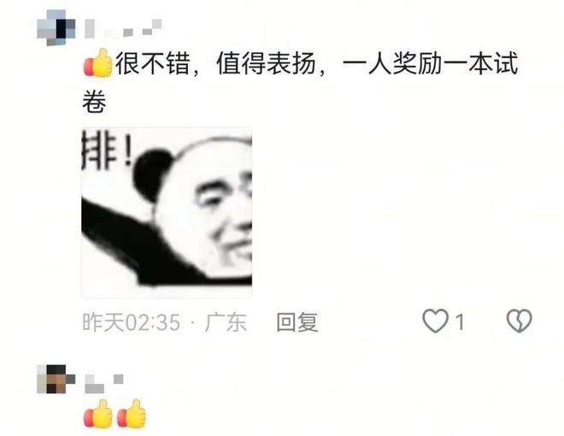Tap the first commenter's blurred username
Image resolution: width=564 pixels, height=436 pixels.
[123, 29]
